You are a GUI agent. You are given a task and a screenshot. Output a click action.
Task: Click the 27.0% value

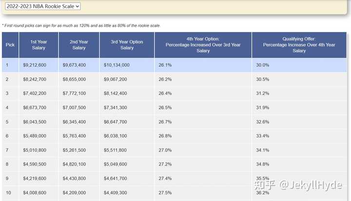pyautogui.click(x=165, y=150)
